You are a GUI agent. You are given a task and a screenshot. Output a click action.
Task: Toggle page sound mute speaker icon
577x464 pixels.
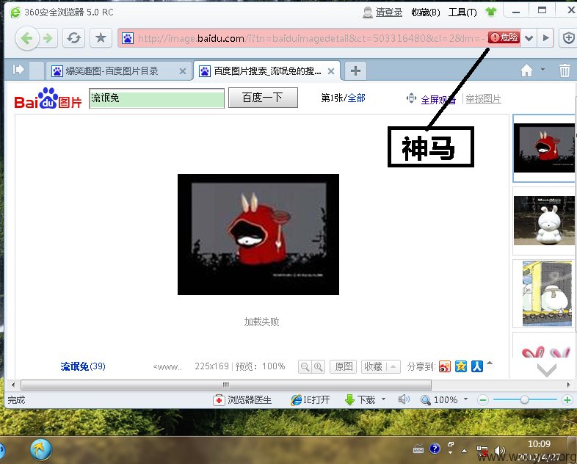click(x=404, y=399)
